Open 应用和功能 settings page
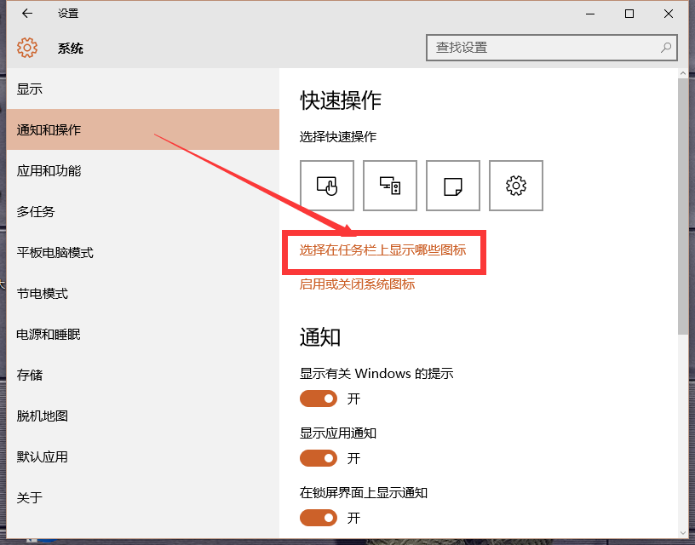Screen dimensions: 695x545 click(143, 170)
